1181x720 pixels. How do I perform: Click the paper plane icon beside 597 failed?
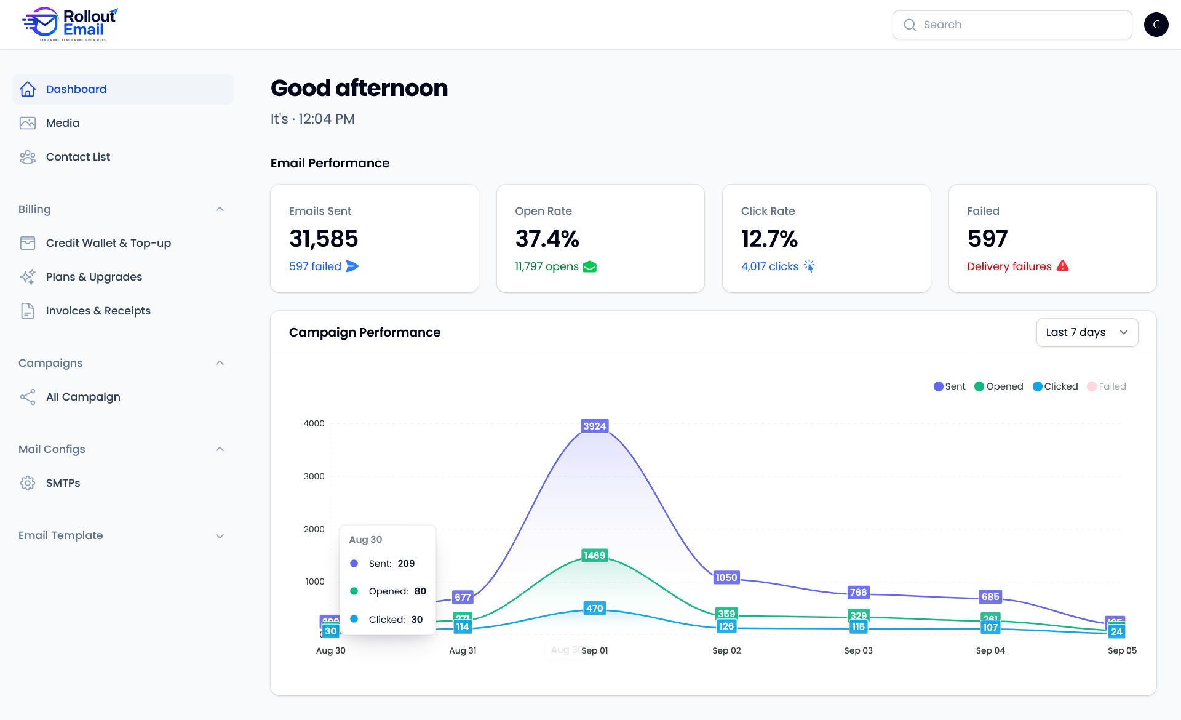[x=352, y=266]
